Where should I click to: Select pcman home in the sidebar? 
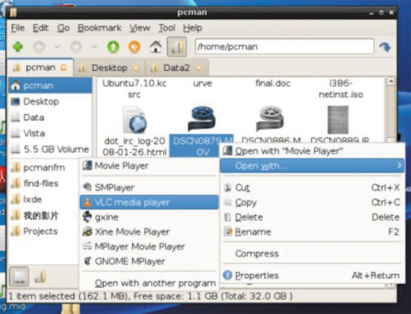(50, 85)
